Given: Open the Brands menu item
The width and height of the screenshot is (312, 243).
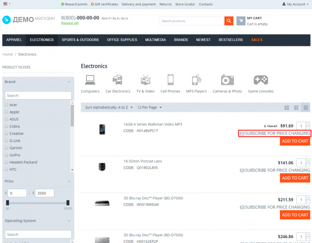Looking at the screenshot, I should click(181, 40).
